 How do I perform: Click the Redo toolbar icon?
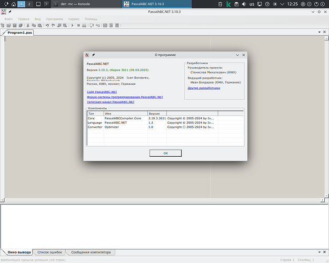[53, 25]
